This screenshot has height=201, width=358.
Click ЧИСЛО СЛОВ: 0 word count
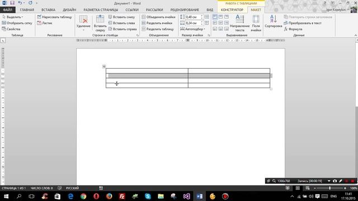coord(41,188)
